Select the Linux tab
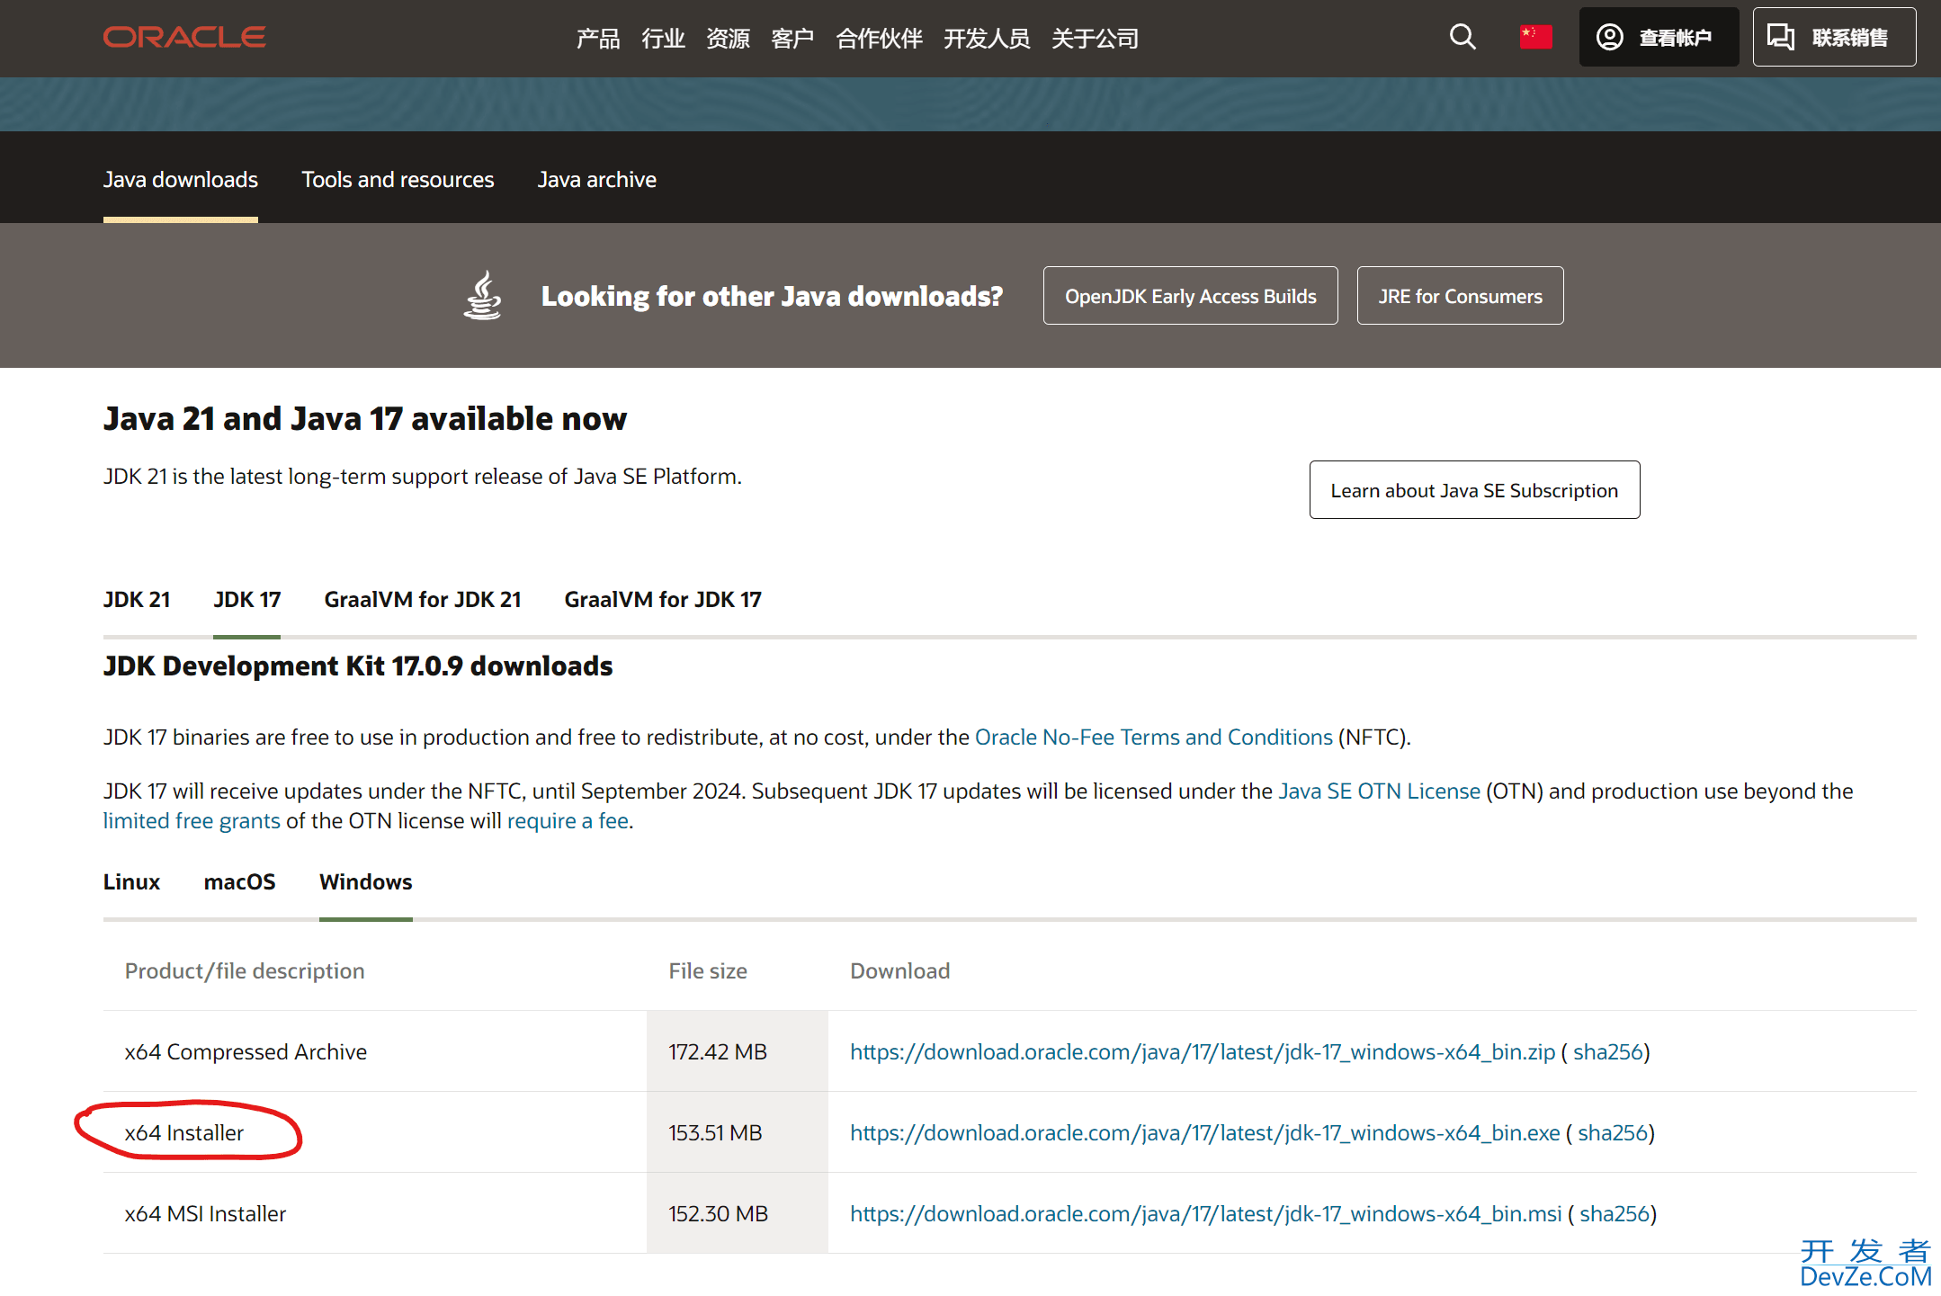The width and height of the screenshot is (1941, 1296). (131, 880)
